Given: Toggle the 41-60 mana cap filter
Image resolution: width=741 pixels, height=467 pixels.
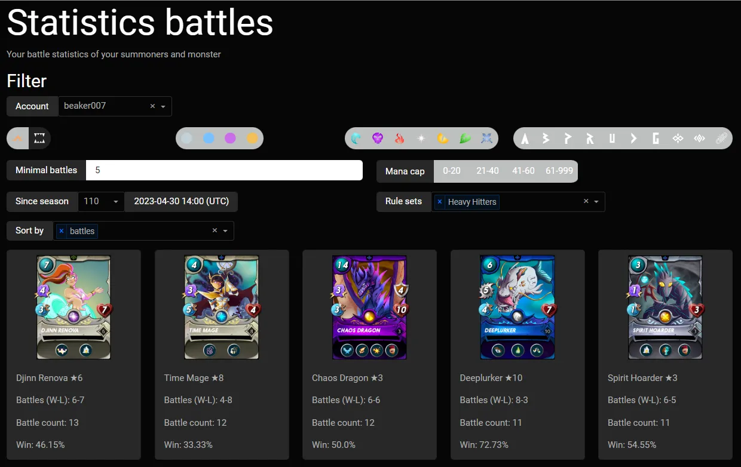Looking at the screenshot, I should 523,171.
